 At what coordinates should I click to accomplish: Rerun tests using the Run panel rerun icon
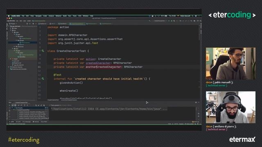click(x=9, y=105)
